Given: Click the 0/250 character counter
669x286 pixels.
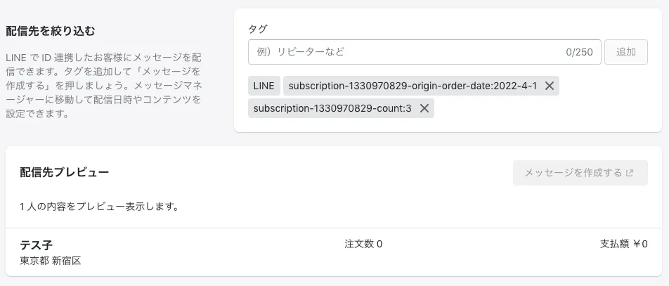Looking at the screenshot, I should tap(579, 52).
